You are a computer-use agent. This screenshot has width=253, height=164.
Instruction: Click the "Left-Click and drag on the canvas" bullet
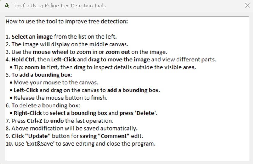[x=87, y=90]
